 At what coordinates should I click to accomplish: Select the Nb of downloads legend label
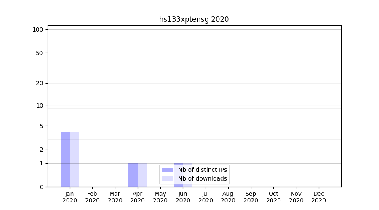(202, 178)
